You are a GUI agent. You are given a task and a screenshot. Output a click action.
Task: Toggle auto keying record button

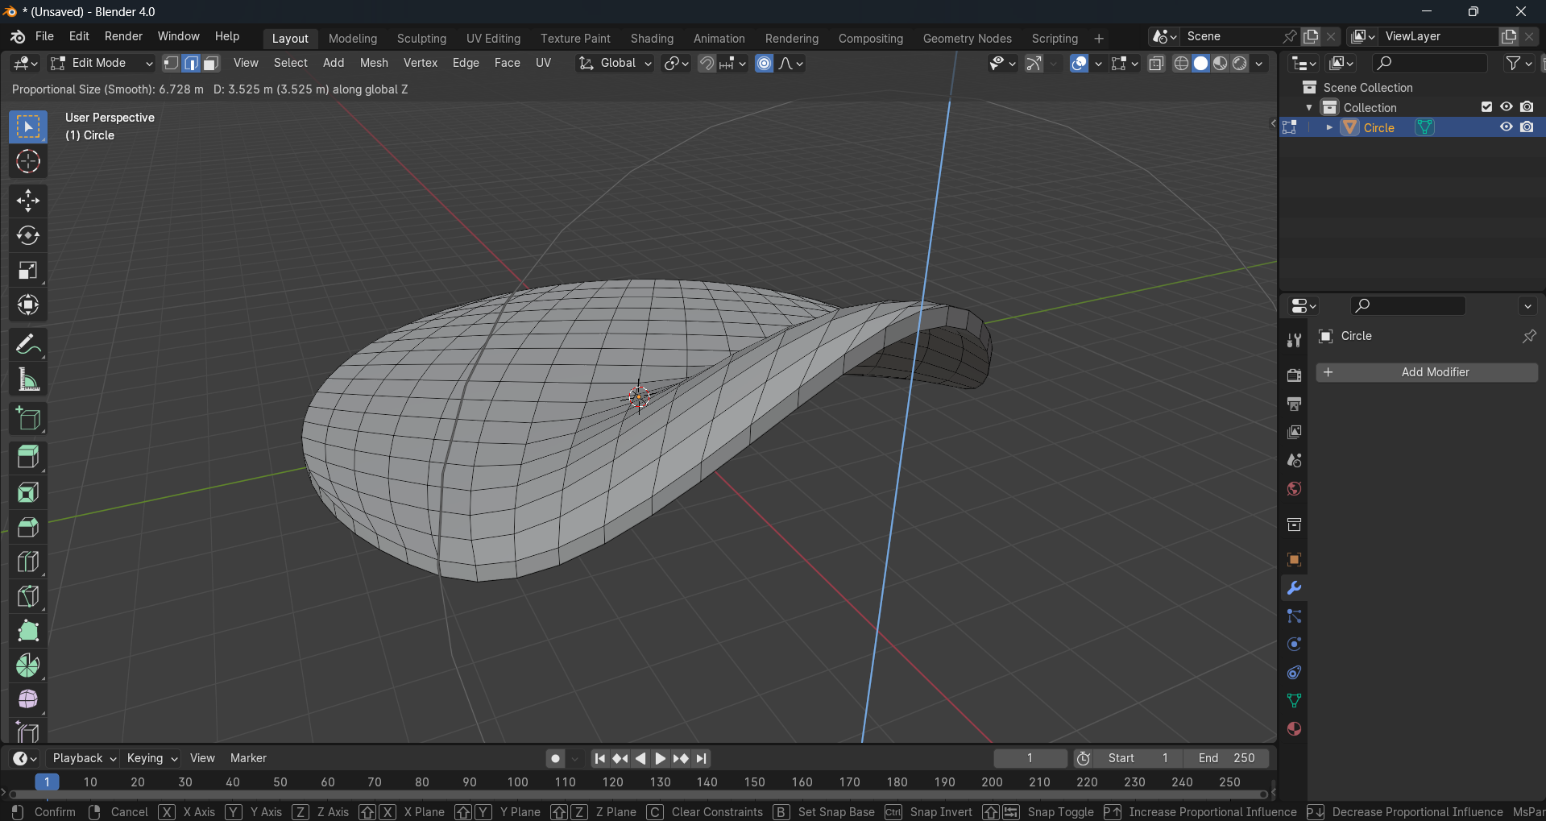click(555, 758)
